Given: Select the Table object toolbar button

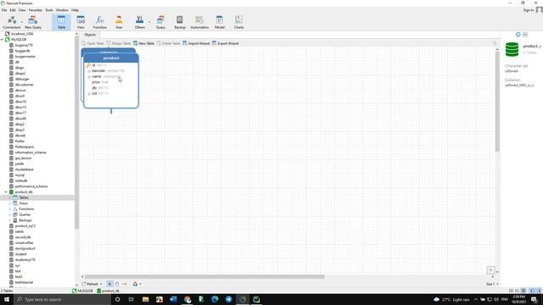Looking at the screenshot, I should coord(61,22).
